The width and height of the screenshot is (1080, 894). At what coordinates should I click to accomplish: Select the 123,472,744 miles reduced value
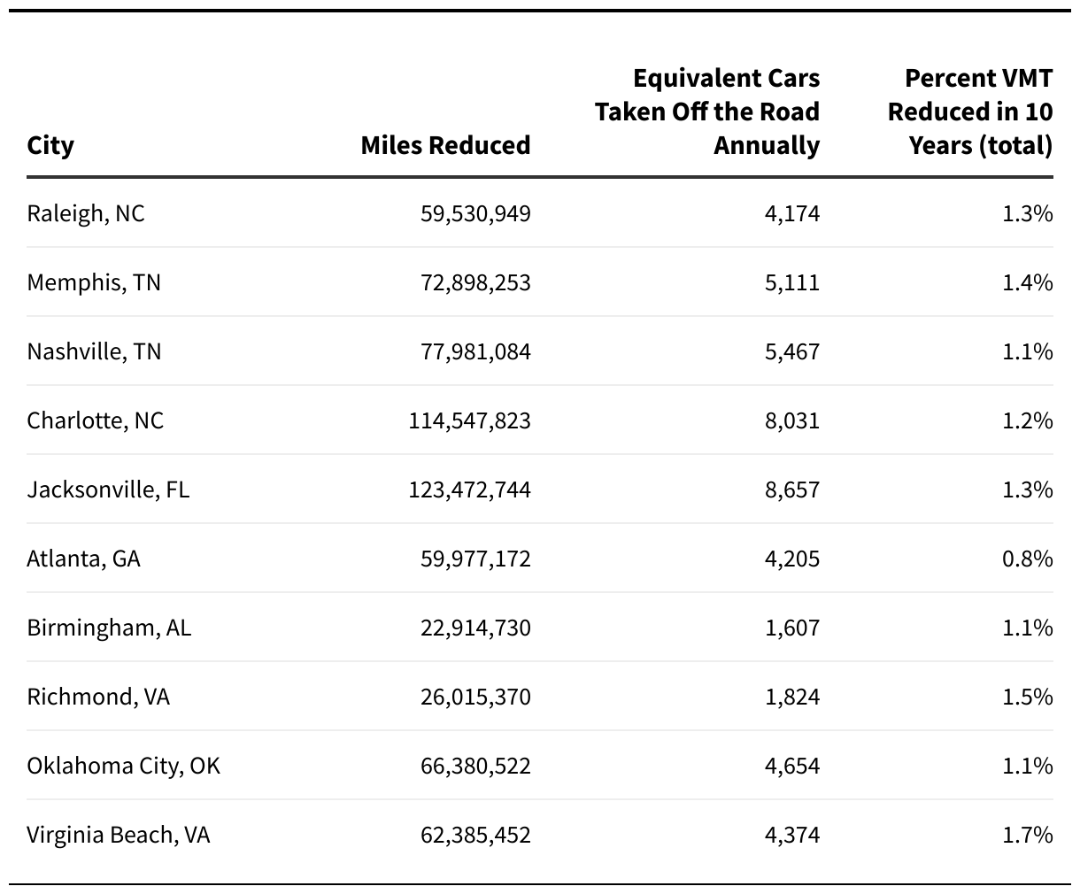[470, 489]
